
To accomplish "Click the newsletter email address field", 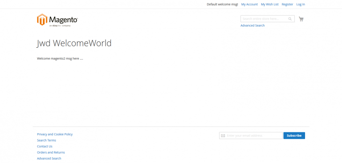I will pos(251,135).
